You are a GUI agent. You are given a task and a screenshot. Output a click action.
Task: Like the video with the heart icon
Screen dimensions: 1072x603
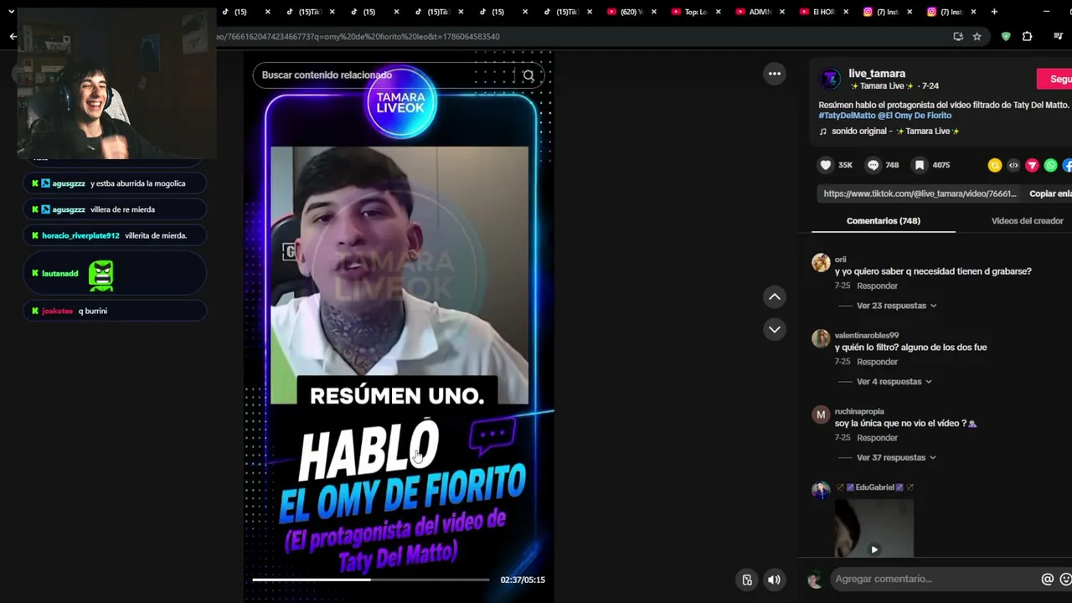click(x=826, y=165)
